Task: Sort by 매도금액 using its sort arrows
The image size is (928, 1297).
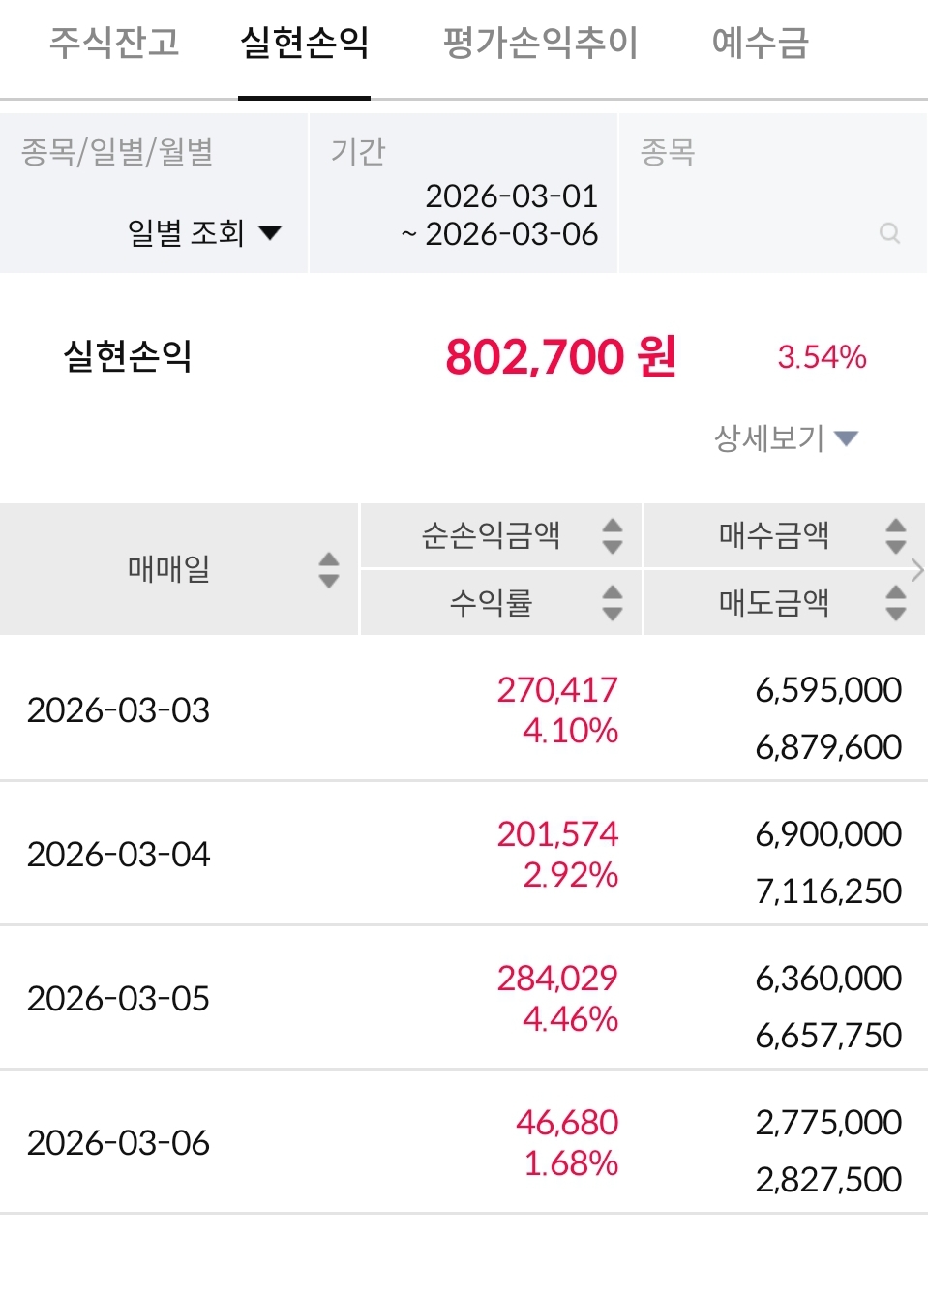Action: pos(896,602)
